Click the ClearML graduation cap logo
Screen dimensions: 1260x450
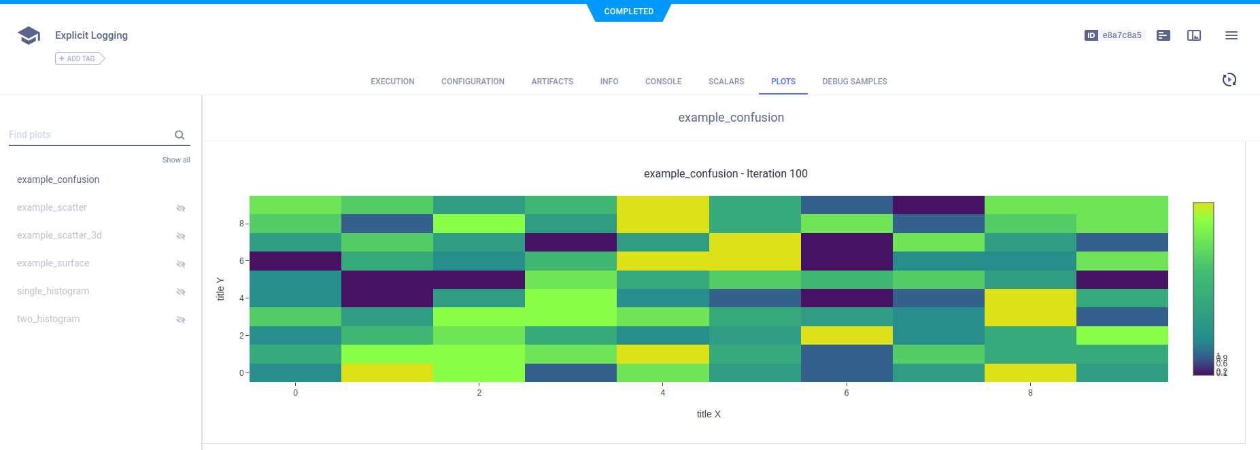click(x=29, y=35)
